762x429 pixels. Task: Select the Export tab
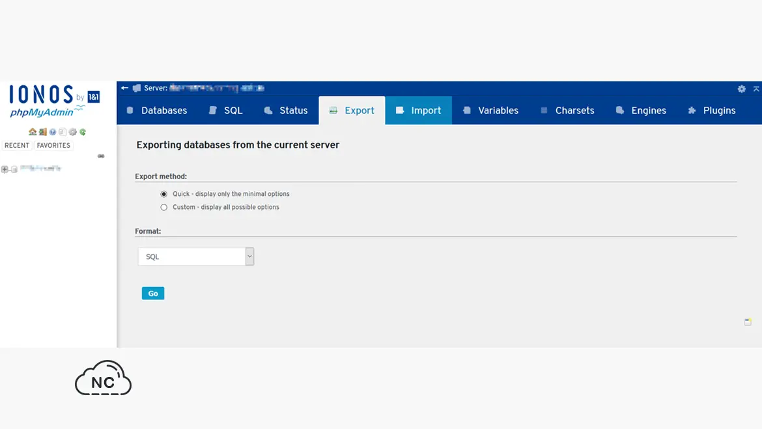pos(352,110)
